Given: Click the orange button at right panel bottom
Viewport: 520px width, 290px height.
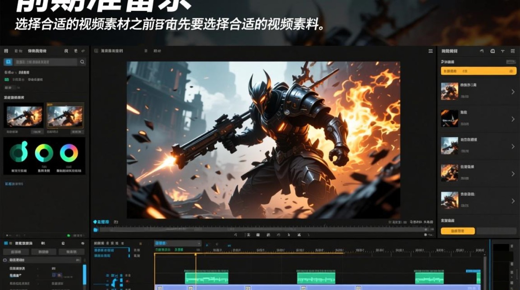Looking at the screenshot, I should click(458, 231).
